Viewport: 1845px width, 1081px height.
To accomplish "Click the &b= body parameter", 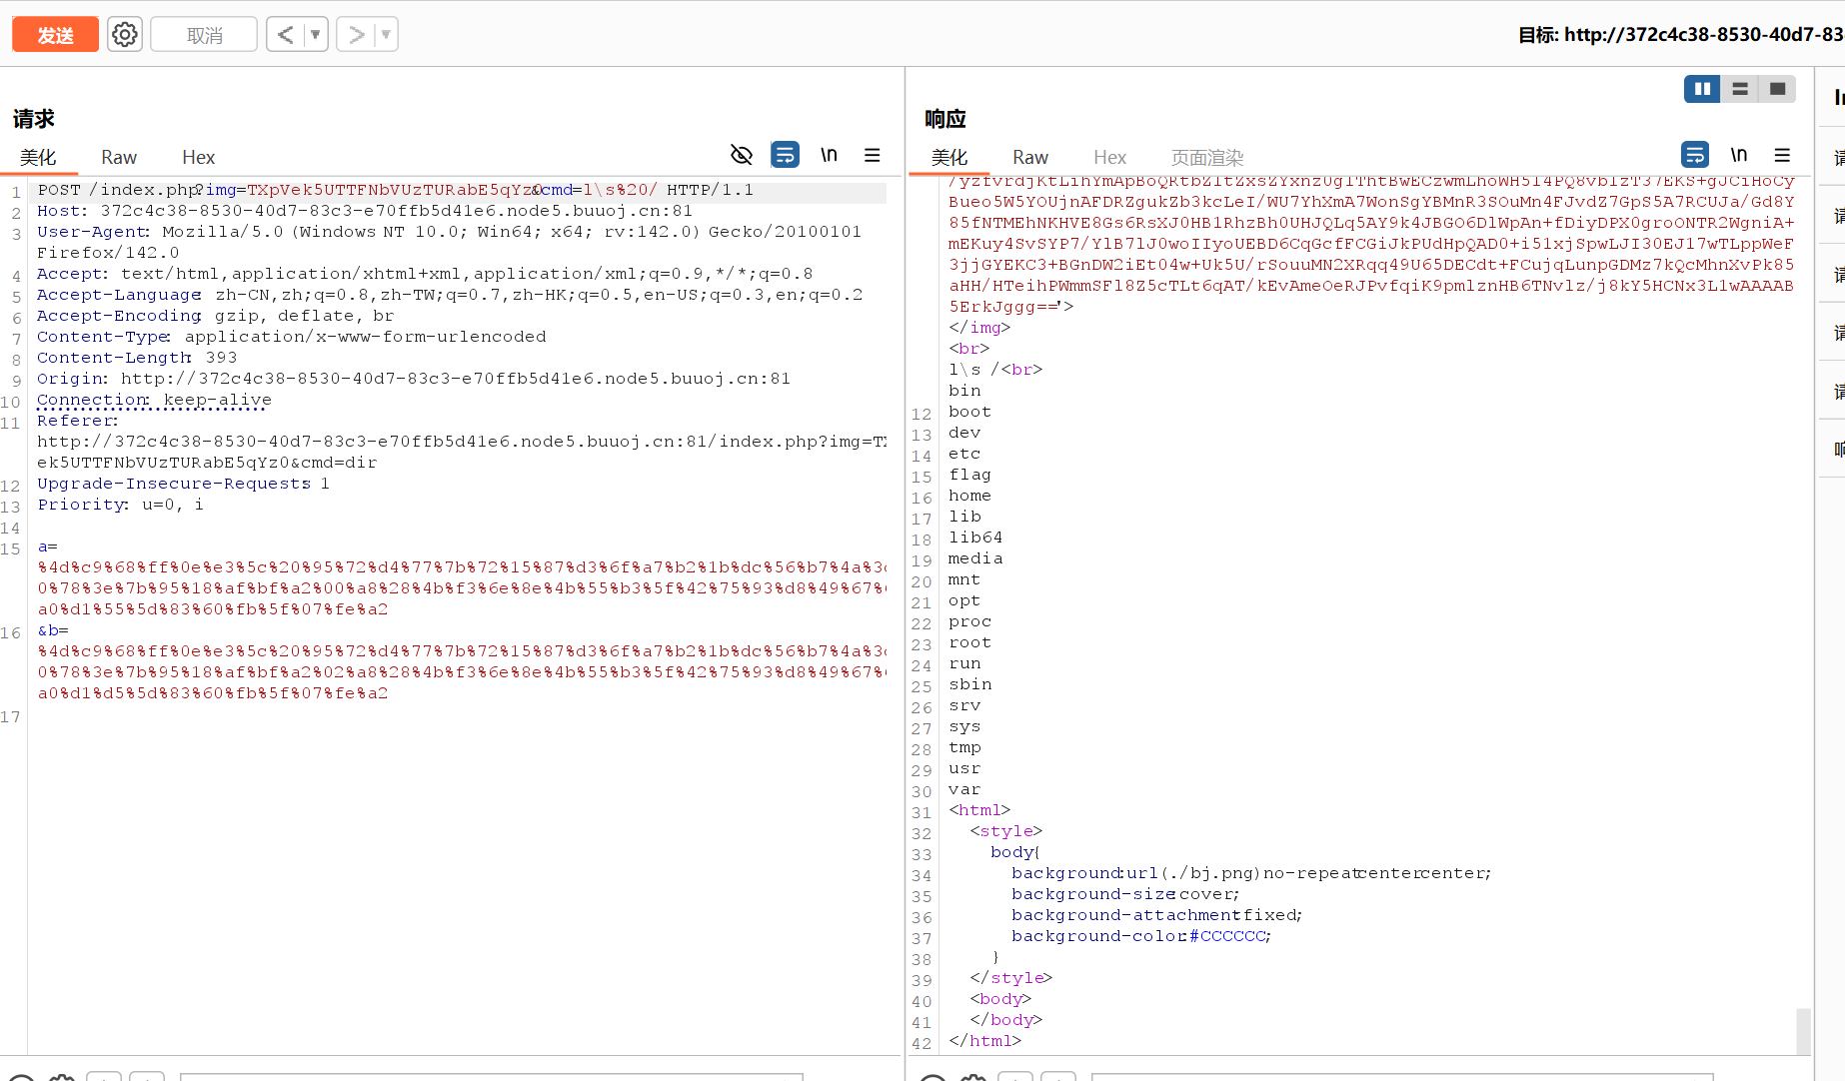I will point(53,630).
